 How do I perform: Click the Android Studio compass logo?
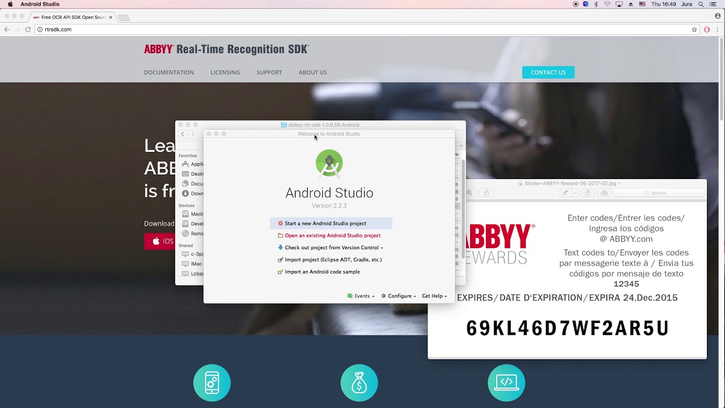coord(329,163)
